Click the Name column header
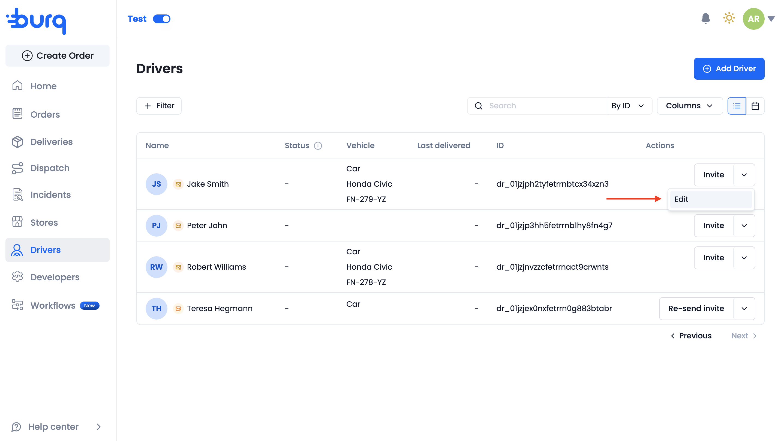This screenshot has width=781, height=441. (x=157, y=145)
